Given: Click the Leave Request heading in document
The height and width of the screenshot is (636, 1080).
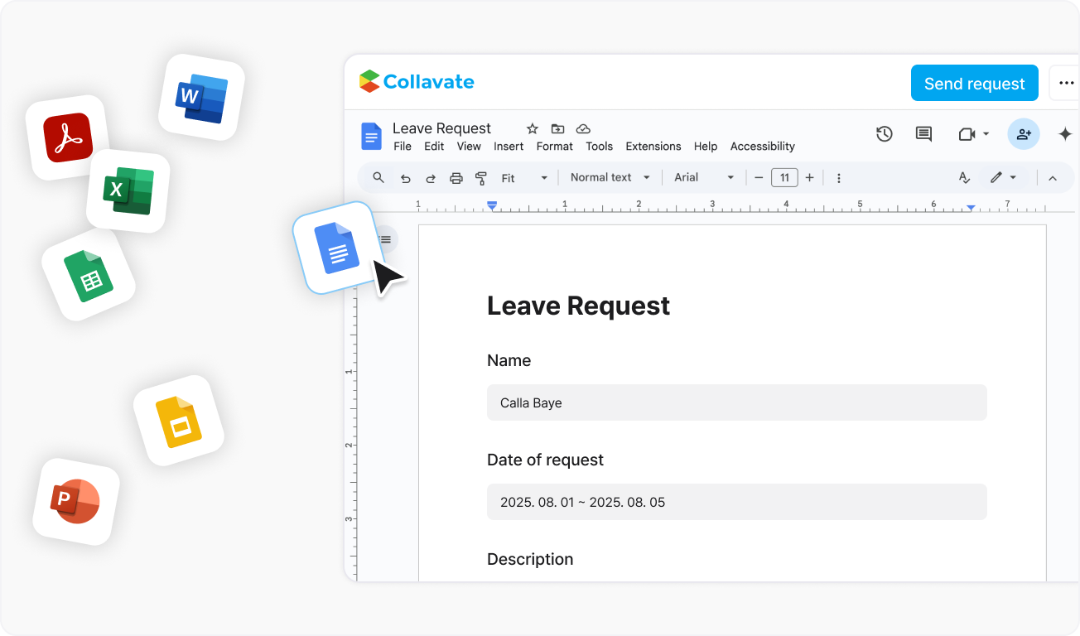Looking at the screenshot, I should (x=578, y=306).
